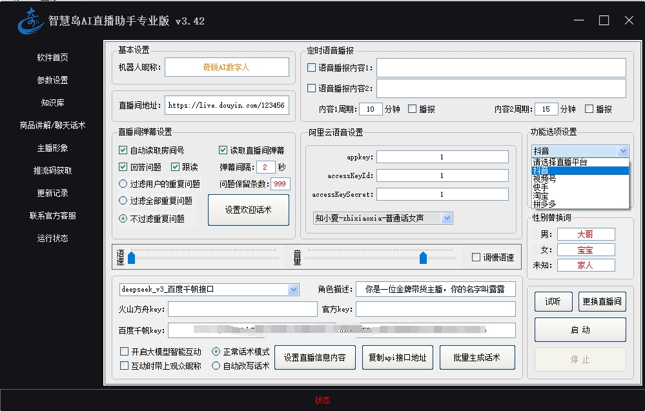Click the 设置欢迎话术 button
645x411 pixels.
tap(248, 210)
